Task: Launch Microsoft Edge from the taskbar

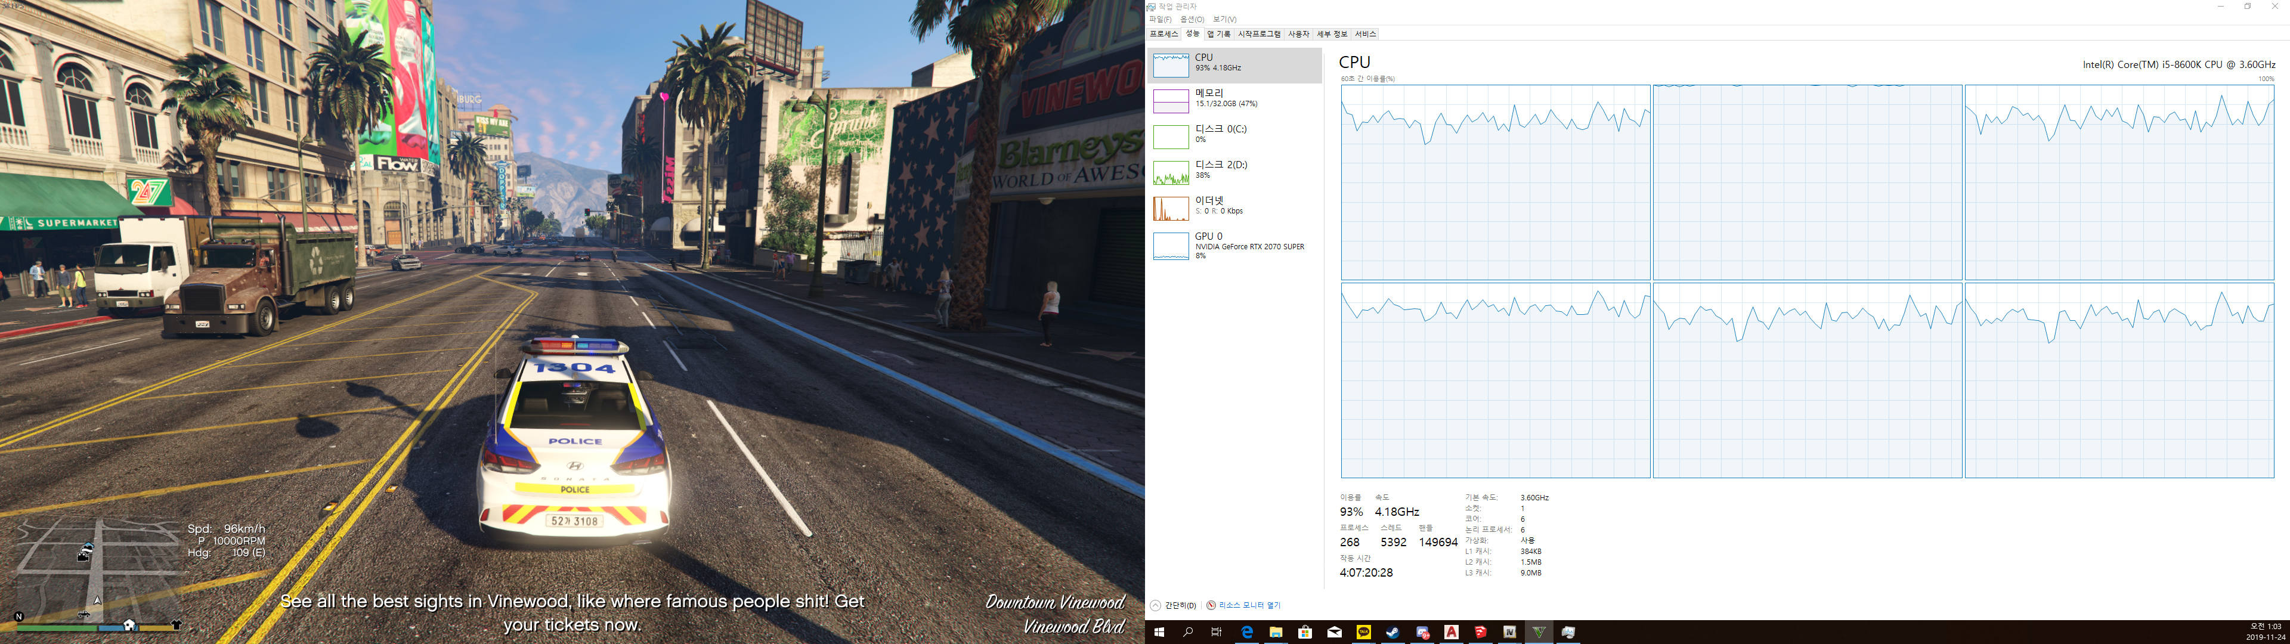Action: click(x=1246, y=633)
